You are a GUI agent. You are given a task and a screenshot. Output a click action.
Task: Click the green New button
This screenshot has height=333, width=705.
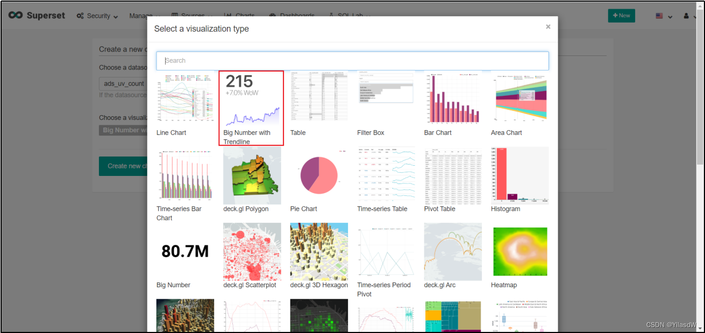(621, 16)
